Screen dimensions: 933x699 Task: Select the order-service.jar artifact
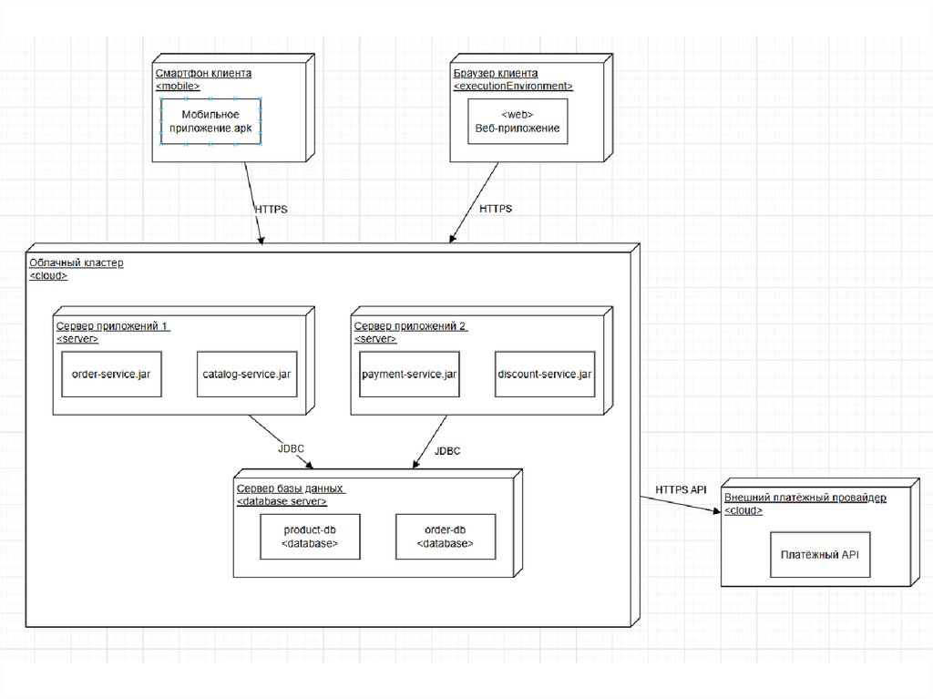[x=111, y=375]
